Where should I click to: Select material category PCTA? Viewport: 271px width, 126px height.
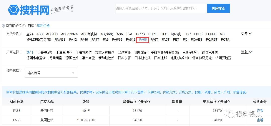225,40
